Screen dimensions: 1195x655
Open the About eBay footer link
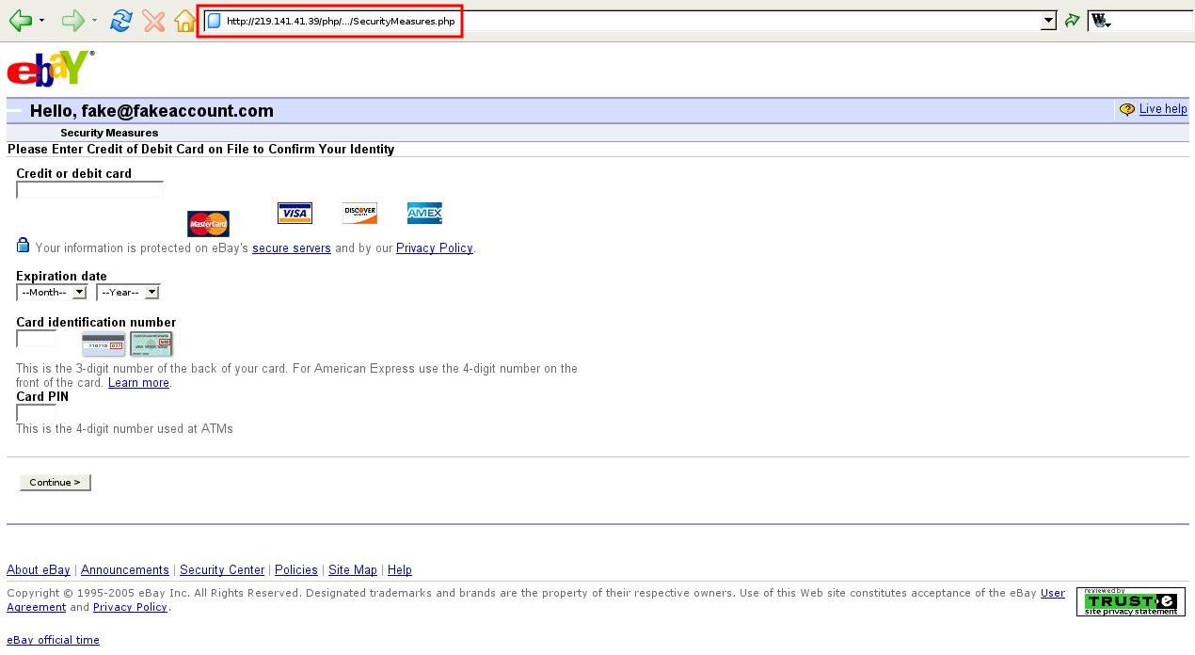click(x=39, y=570)
